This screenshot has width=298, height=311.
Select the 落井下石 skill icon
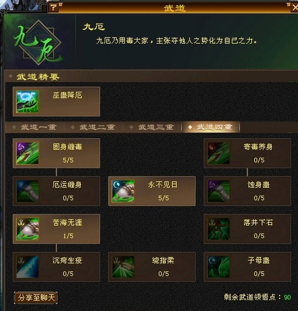coord(219,229)
